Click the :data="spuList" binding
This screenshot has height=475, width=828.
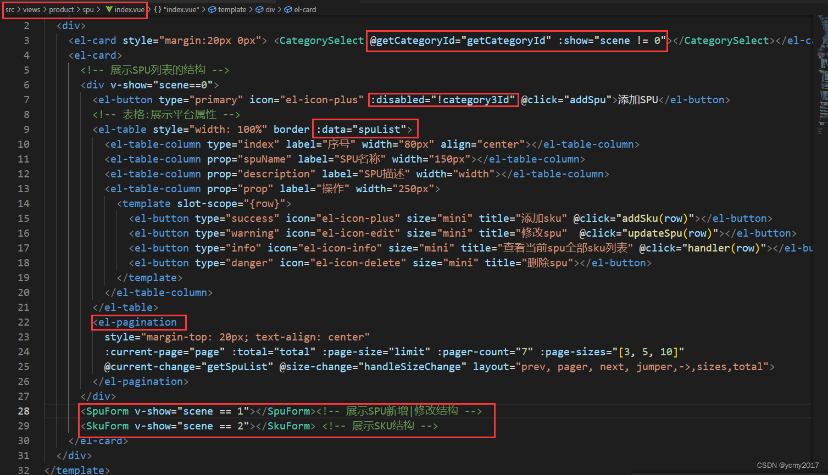pyautogui.click(x=361, y=130)
